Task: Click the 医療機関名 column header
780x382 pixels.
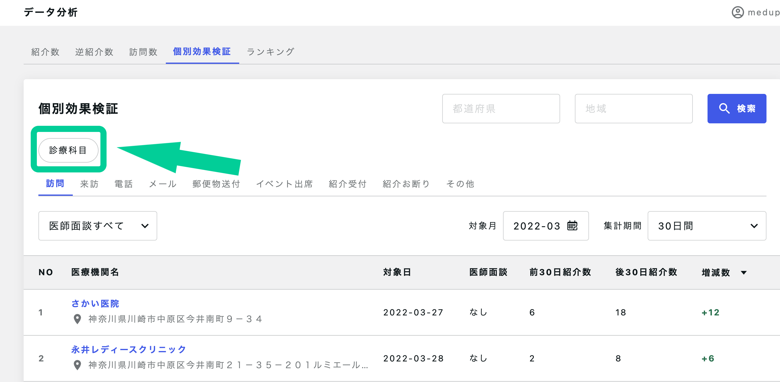Action: point(95,272)
